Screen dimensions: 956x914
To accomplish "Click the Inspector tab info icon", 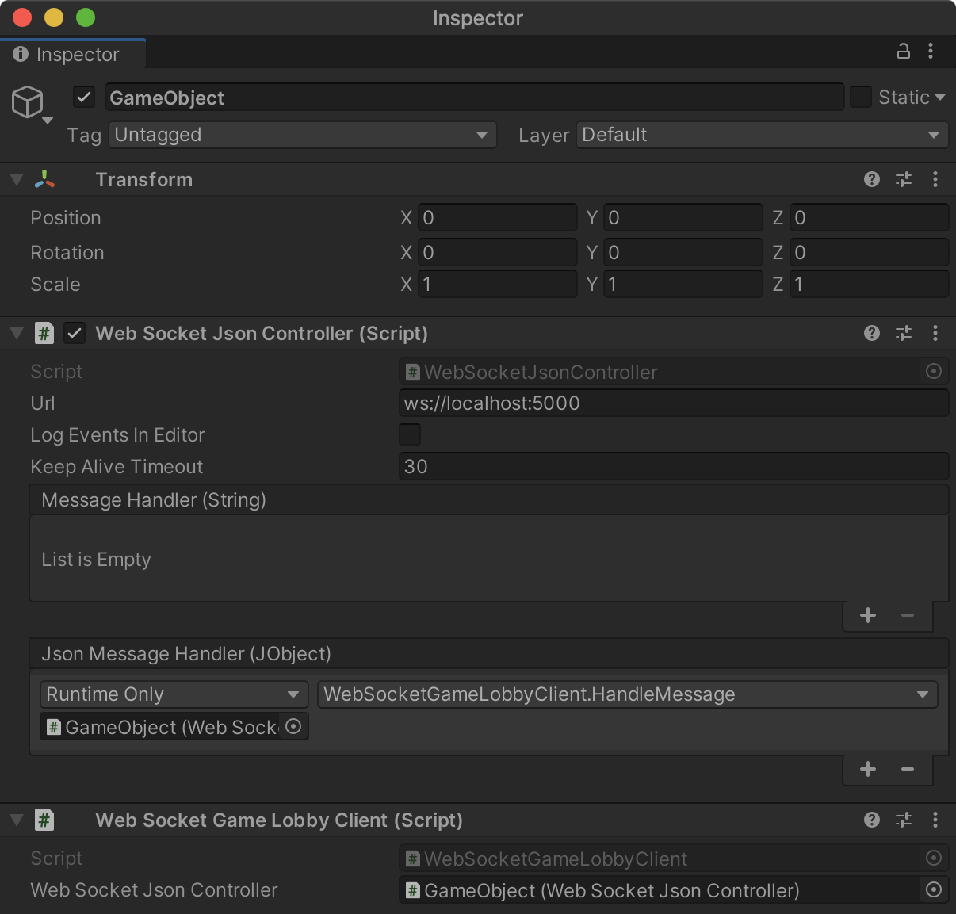I will [21, 54].
